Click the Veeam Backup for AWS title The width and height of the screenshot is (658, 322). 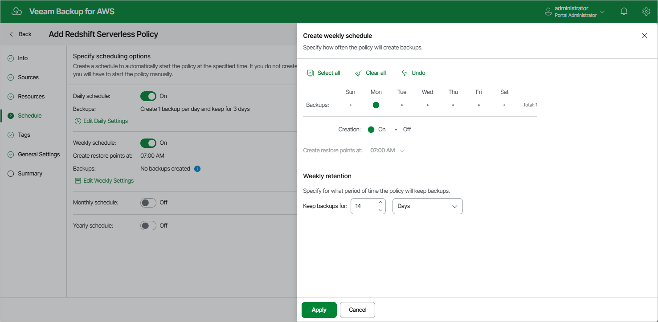72,12
